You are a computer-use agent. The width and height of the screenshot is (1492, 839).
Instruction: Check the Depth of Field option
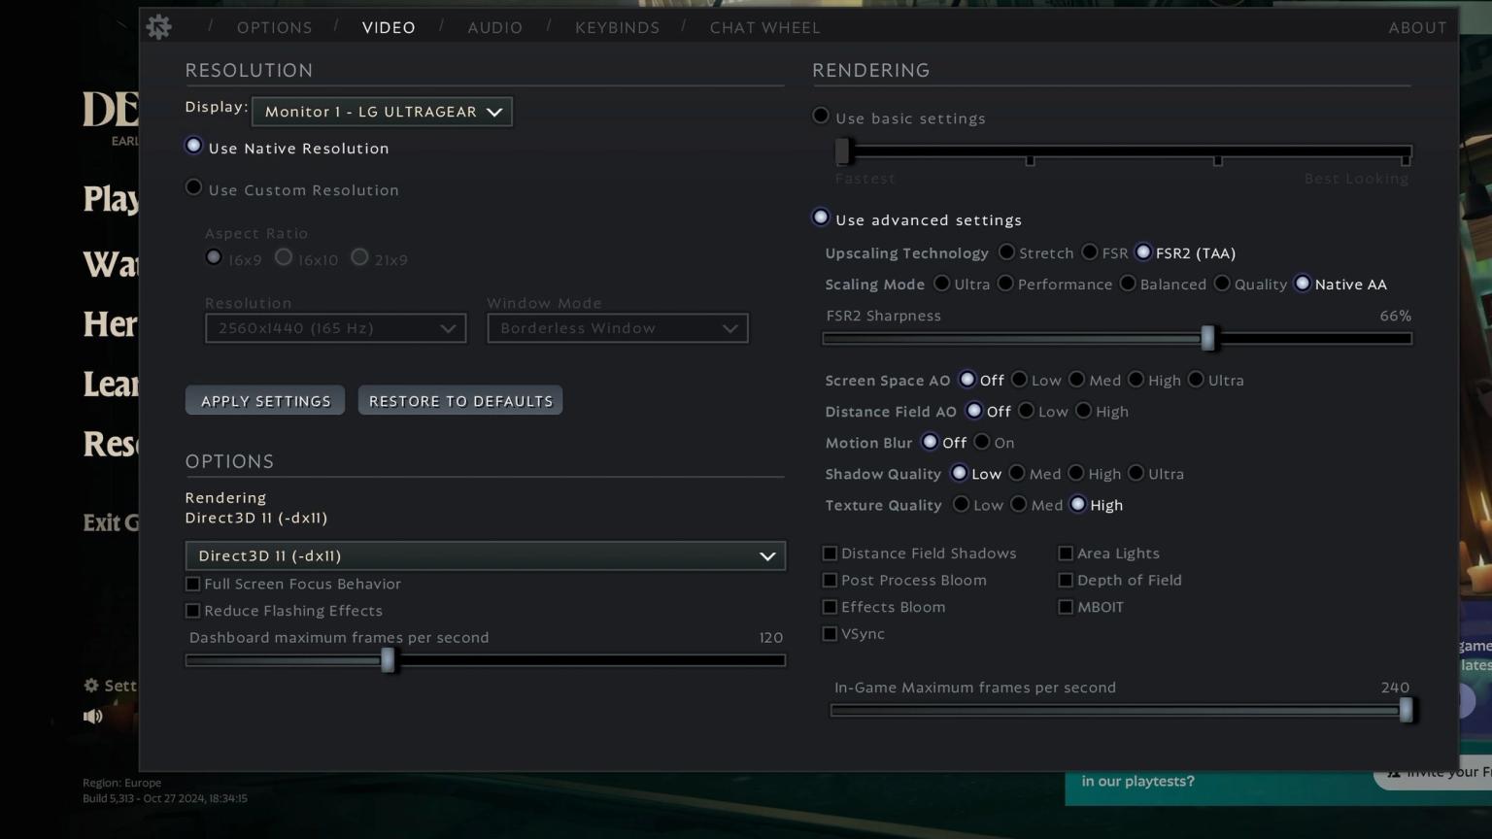1066,580
